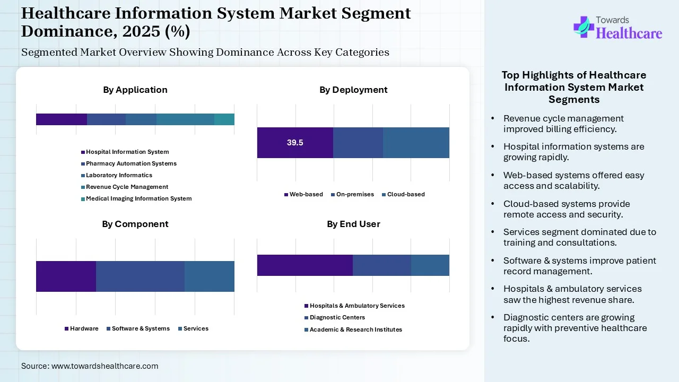679x382 pixels.
Task: Select Laboratory Informatics legend entry
Action: coord(119,175)
